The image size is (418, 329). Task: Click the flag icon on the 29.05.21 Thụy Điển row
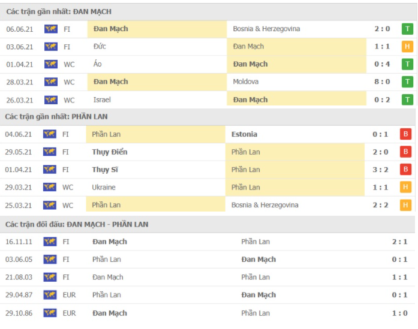50,152
